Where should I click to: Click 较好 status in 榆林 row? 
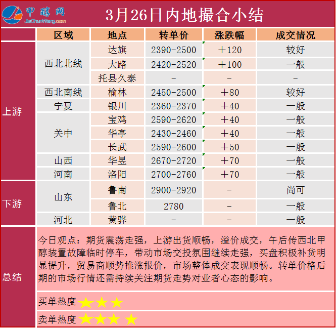coord(296,92)
